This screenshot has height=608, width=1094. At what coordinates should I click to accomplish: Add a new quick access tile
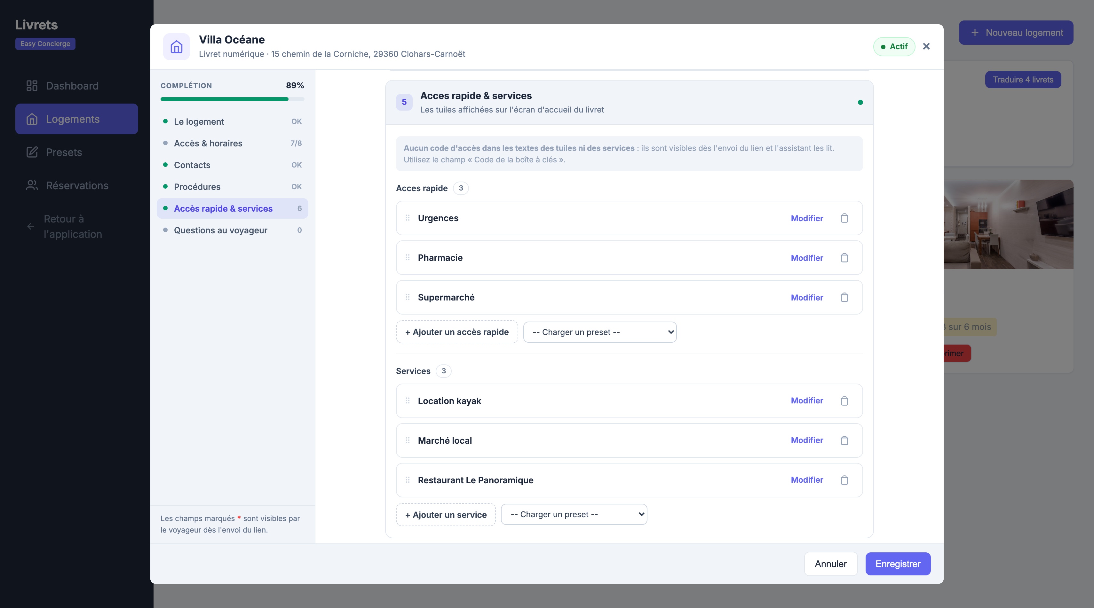pyautogui.click(x=456, y=332)
